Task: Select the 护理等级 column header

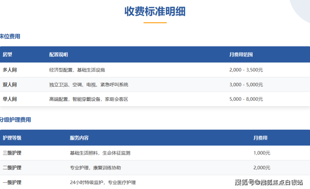Action: click(12, 138)
